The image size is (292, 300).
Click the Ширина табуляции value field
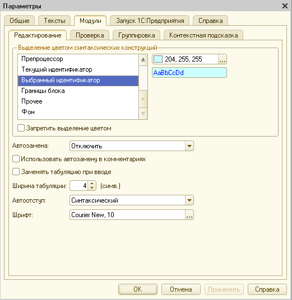[x=79, y=186]
